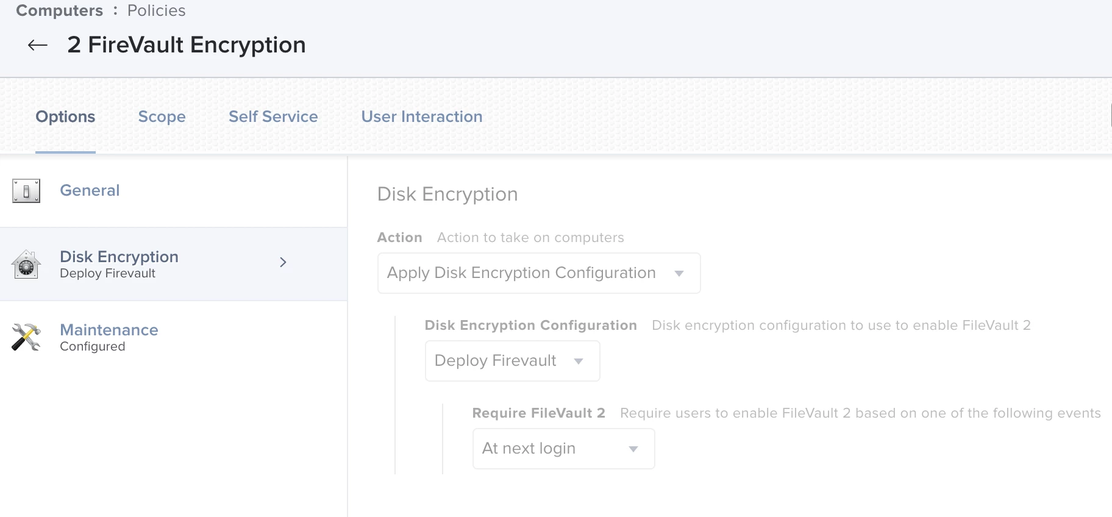Click the Maintenance tools icon

click(26, 337)
